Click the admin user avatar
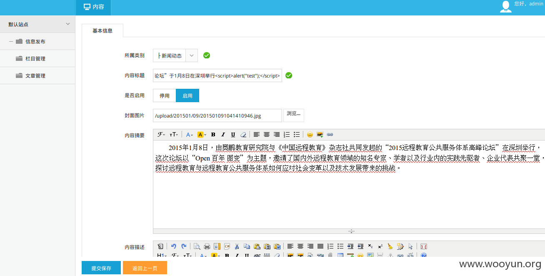 506,7
